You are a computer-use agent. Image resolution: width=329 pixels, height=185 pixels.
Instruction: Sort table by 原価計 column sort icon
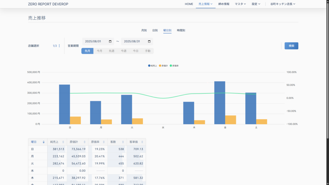pyautogui.click(x=85, y=142)
